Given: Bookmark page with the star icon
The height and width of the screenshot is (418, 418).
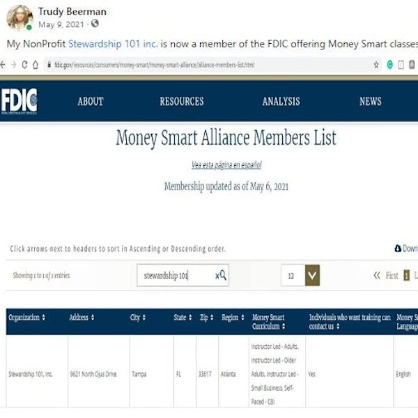Looking at the screenshot, I should click(377, 65).
